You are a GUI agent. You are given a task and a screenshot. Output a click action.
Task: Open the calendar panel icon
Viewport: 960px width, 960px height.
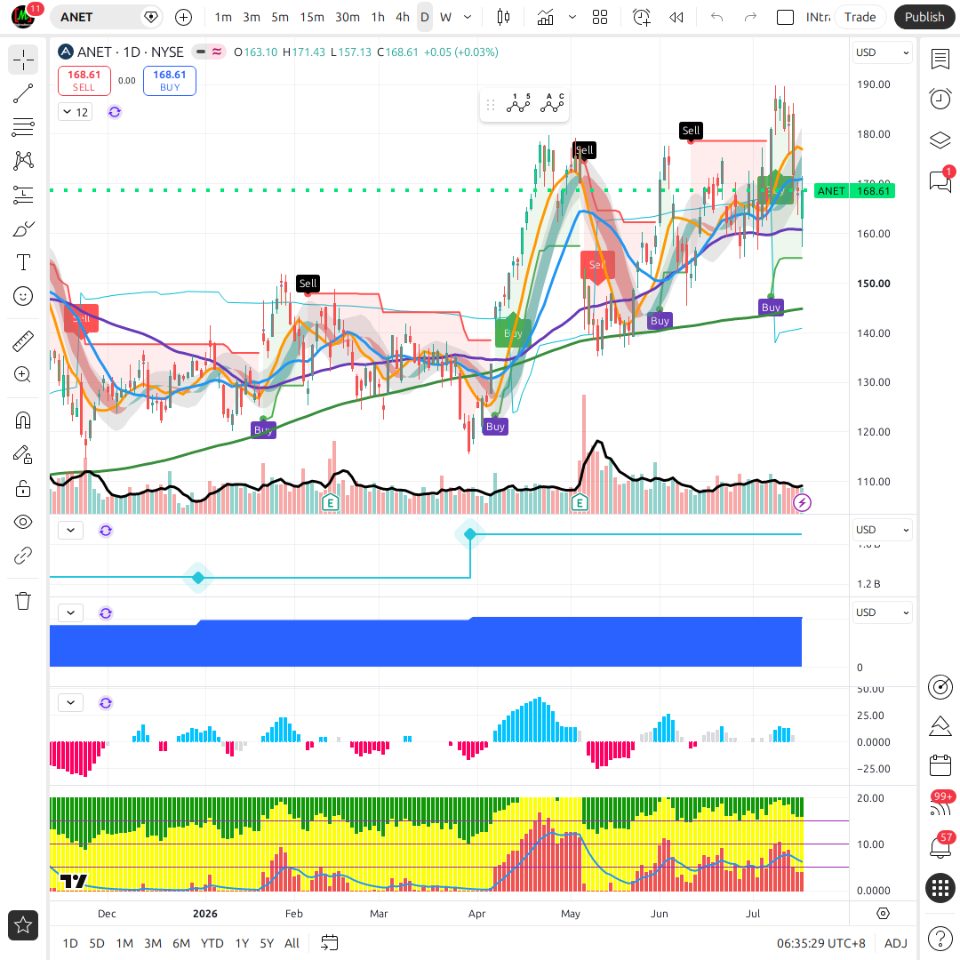point(940,766)
